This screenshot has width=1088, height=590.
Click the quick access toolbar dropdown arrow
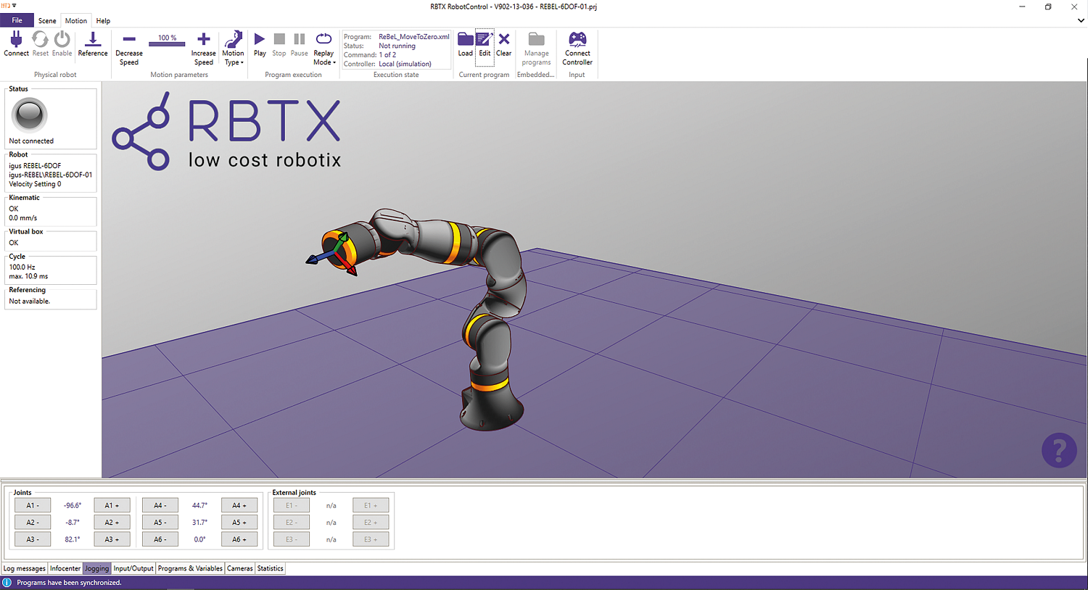(x=15, y=6)
